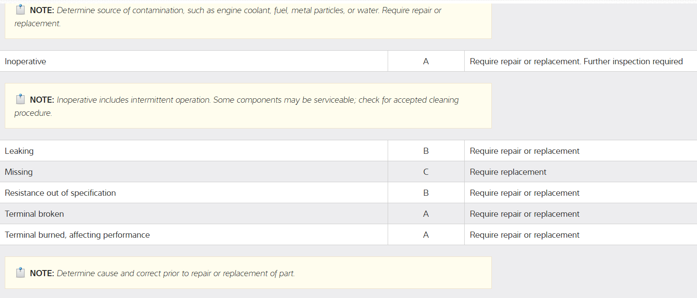Select the "Leaking" condition cell
Image resolution: width=697 pixels, height=298 pixels.
(x=19, y=151)
